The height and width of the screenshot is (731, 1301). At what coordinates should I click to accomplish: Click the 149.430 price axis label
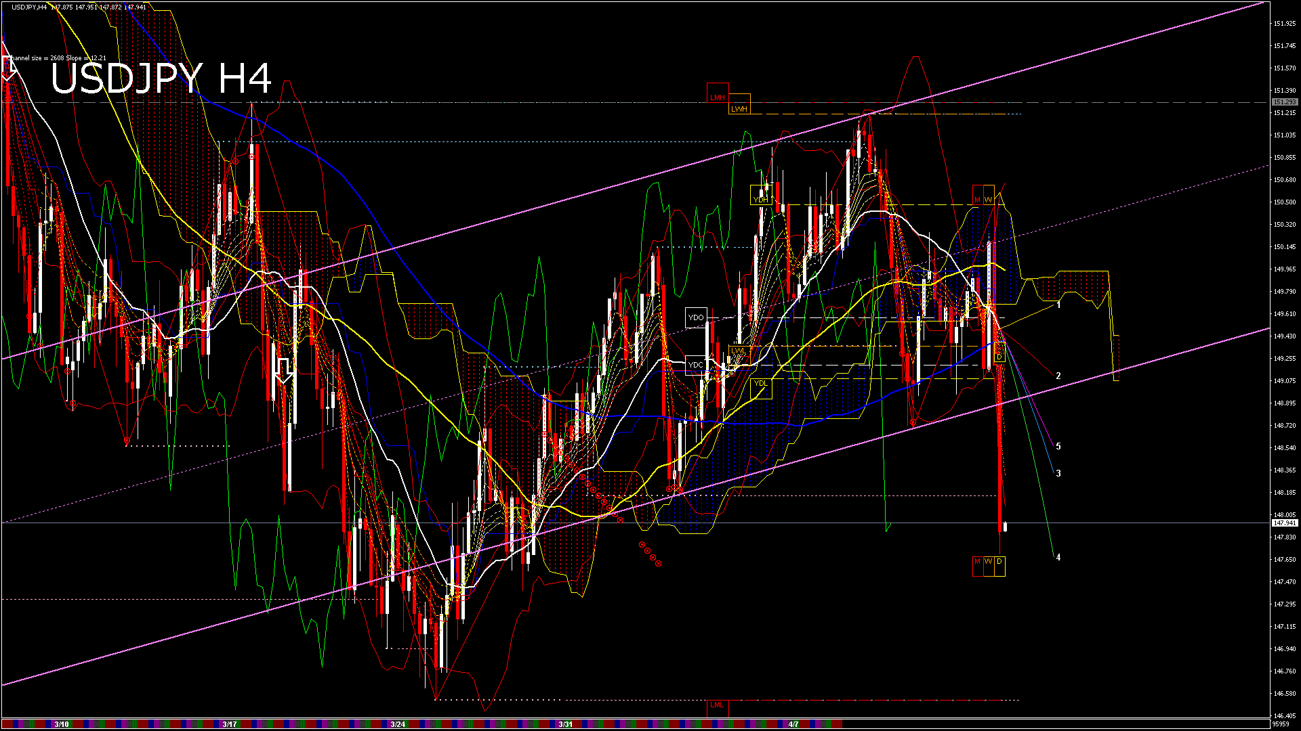(x=1285, y=336)
